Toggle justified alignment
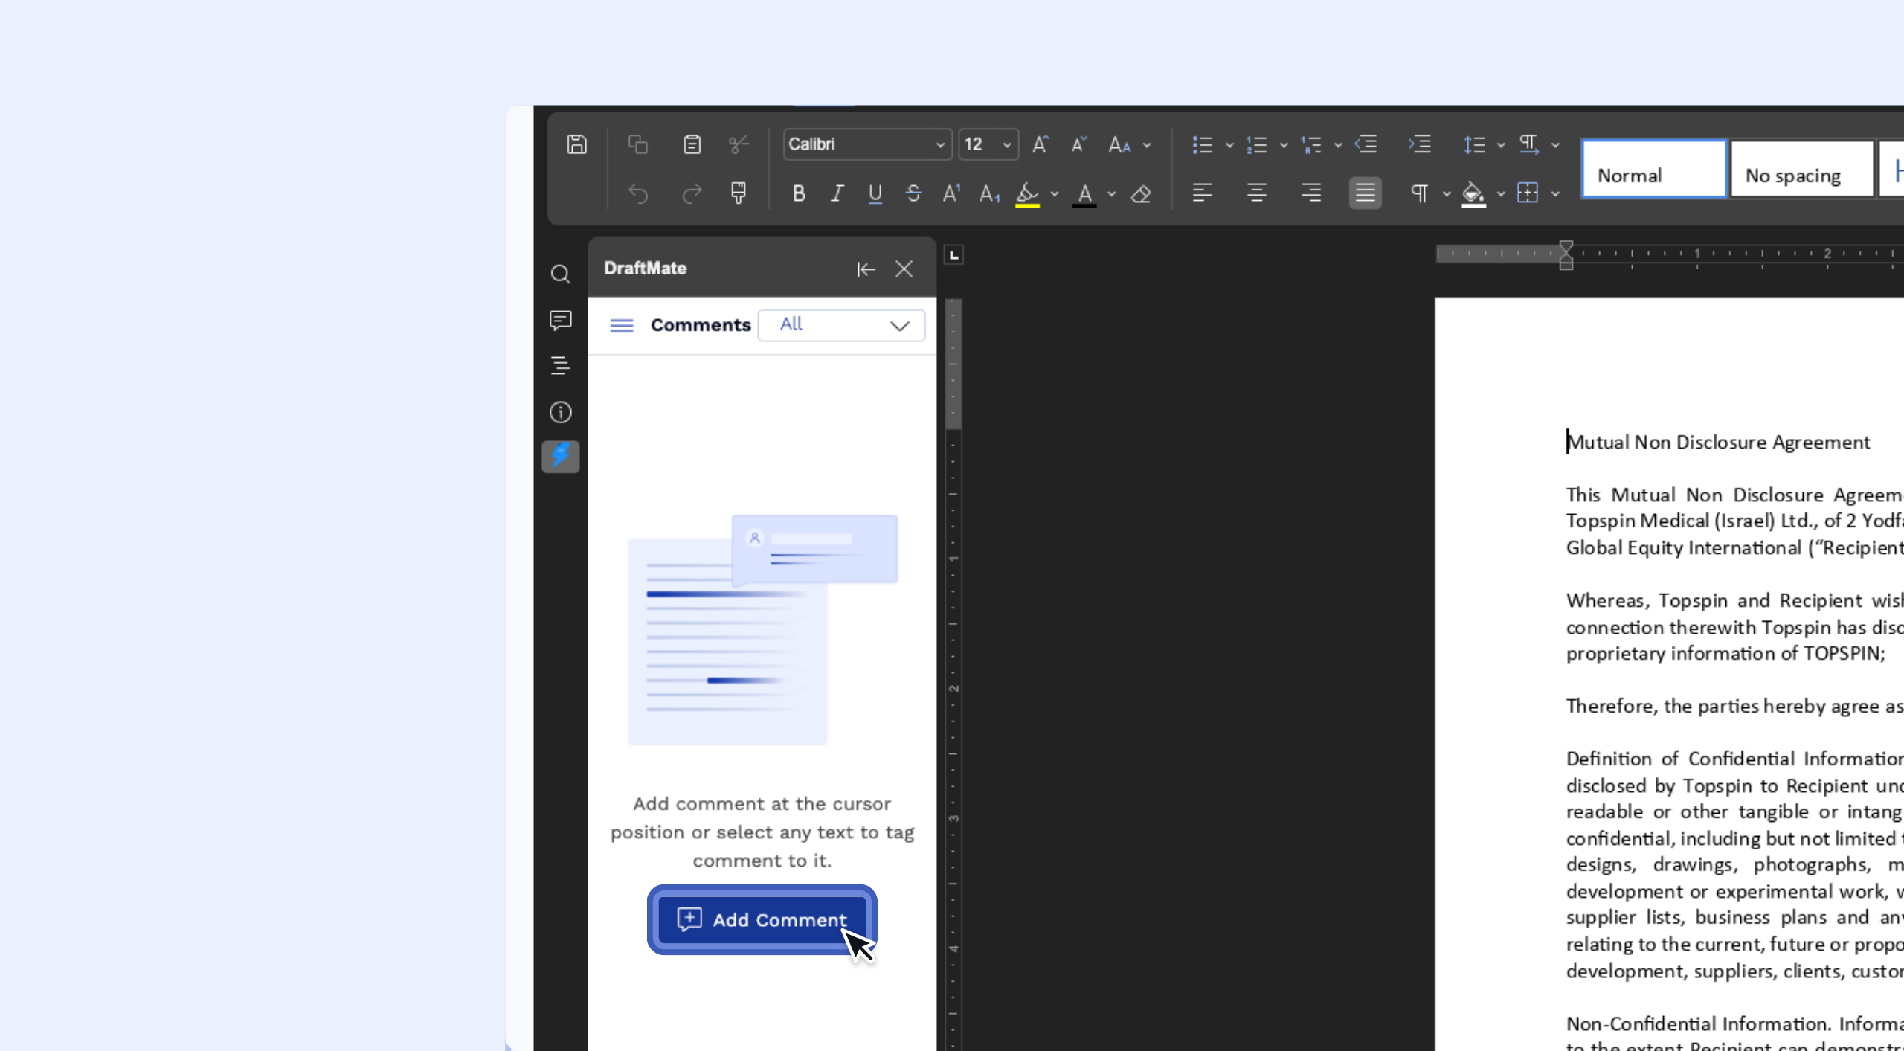 [x=1365, y=193]
